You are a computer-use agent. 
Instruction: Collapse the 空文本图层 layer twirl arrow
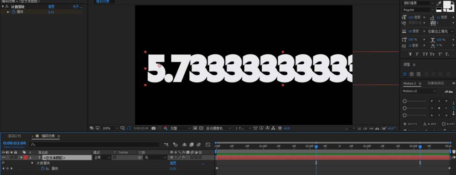pos(21,158)
